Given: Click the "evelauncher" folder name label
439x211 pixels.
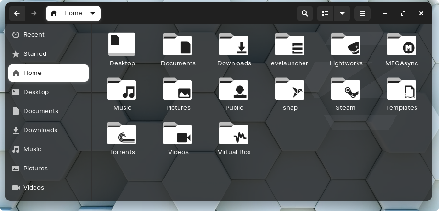Looking at the screenshot, I should coord(290,63).
